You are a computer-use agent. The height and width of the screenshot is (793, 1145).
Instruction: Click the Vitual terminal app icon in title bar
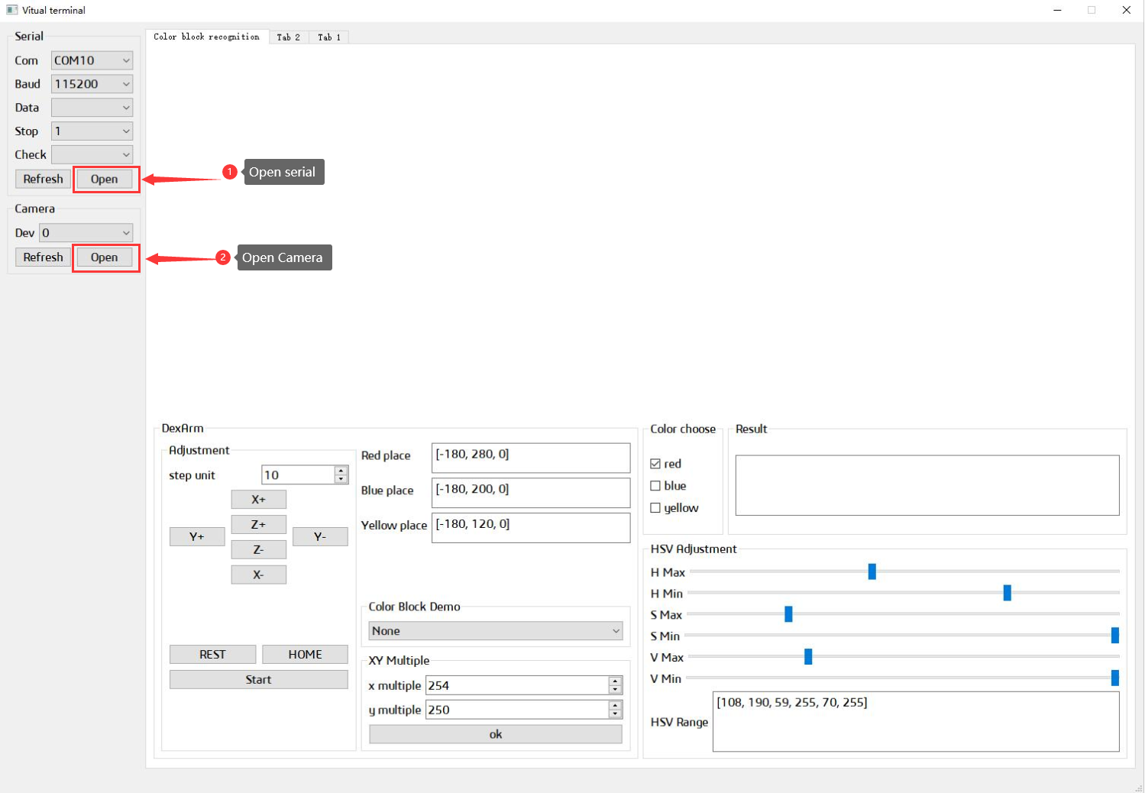pyautogui.click(x=11, y=10)
